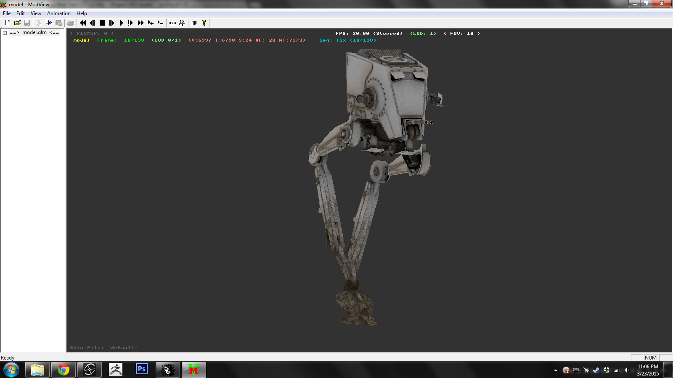Click the network signal tray icon
The height and width of the screenshot is (378, 673).
point(617,370)
